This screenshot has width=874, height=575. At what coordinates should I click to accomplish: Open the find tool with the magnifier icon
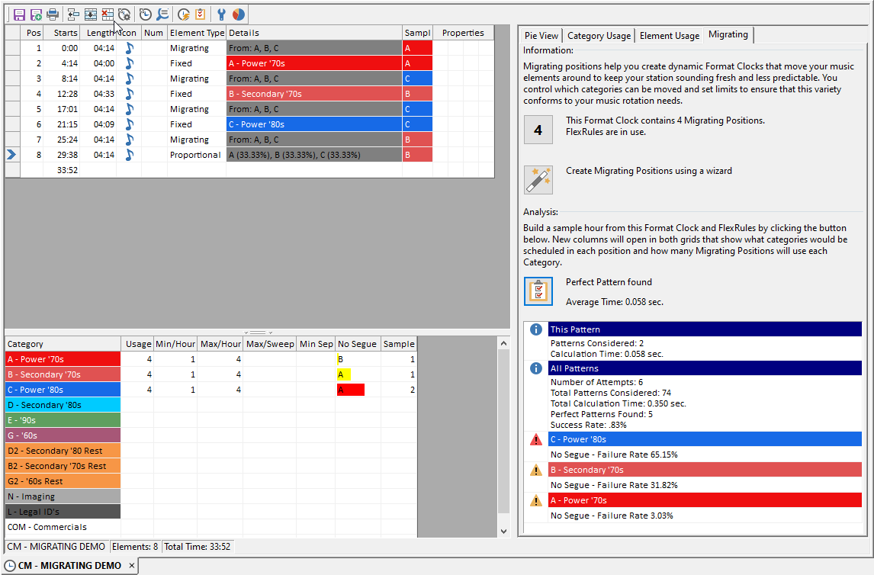point(162,14)
